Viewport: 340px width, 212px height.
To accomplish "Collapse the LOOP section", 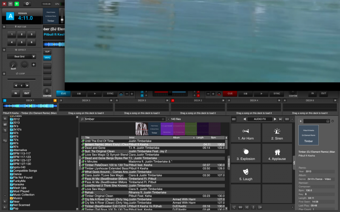I will pyautogui.click(x=4, y=73).
